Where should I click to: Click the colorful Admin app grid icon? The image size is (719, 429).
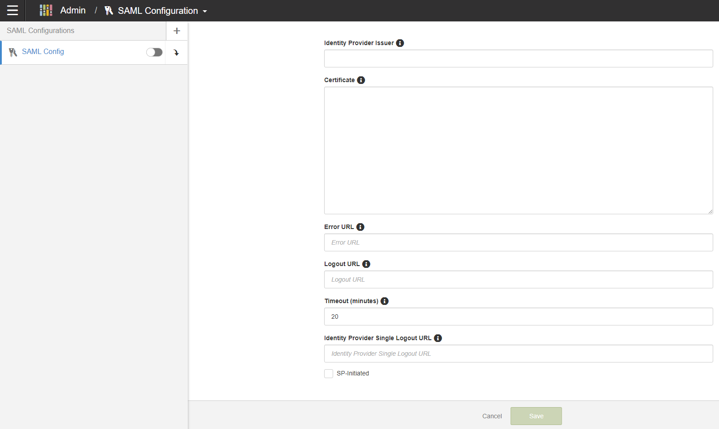click(x=46, y=10)
